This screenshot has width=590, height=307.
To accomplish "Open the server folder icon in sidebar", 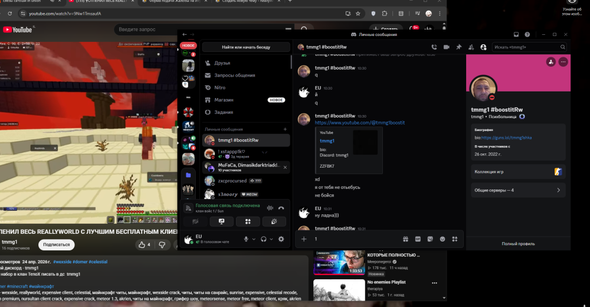I will click(x=188, y=175).
